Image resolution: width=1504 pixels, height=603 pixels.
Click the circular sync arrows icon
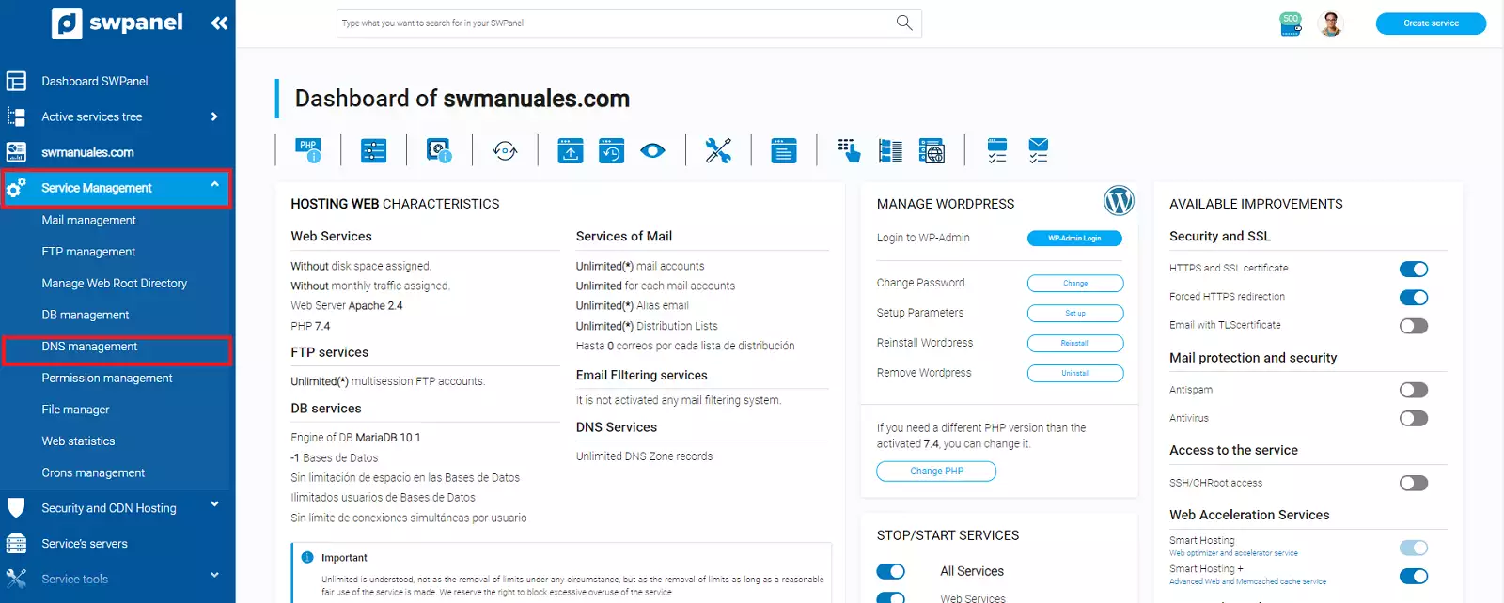coord(505,150)
